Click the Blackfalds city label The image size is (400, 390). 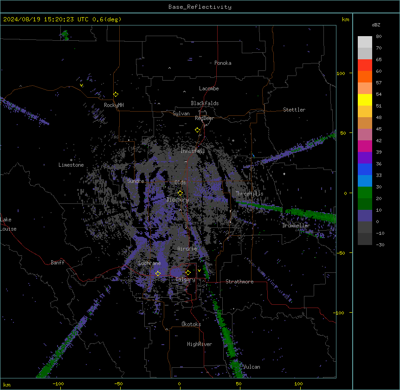[x=205, y=103]
